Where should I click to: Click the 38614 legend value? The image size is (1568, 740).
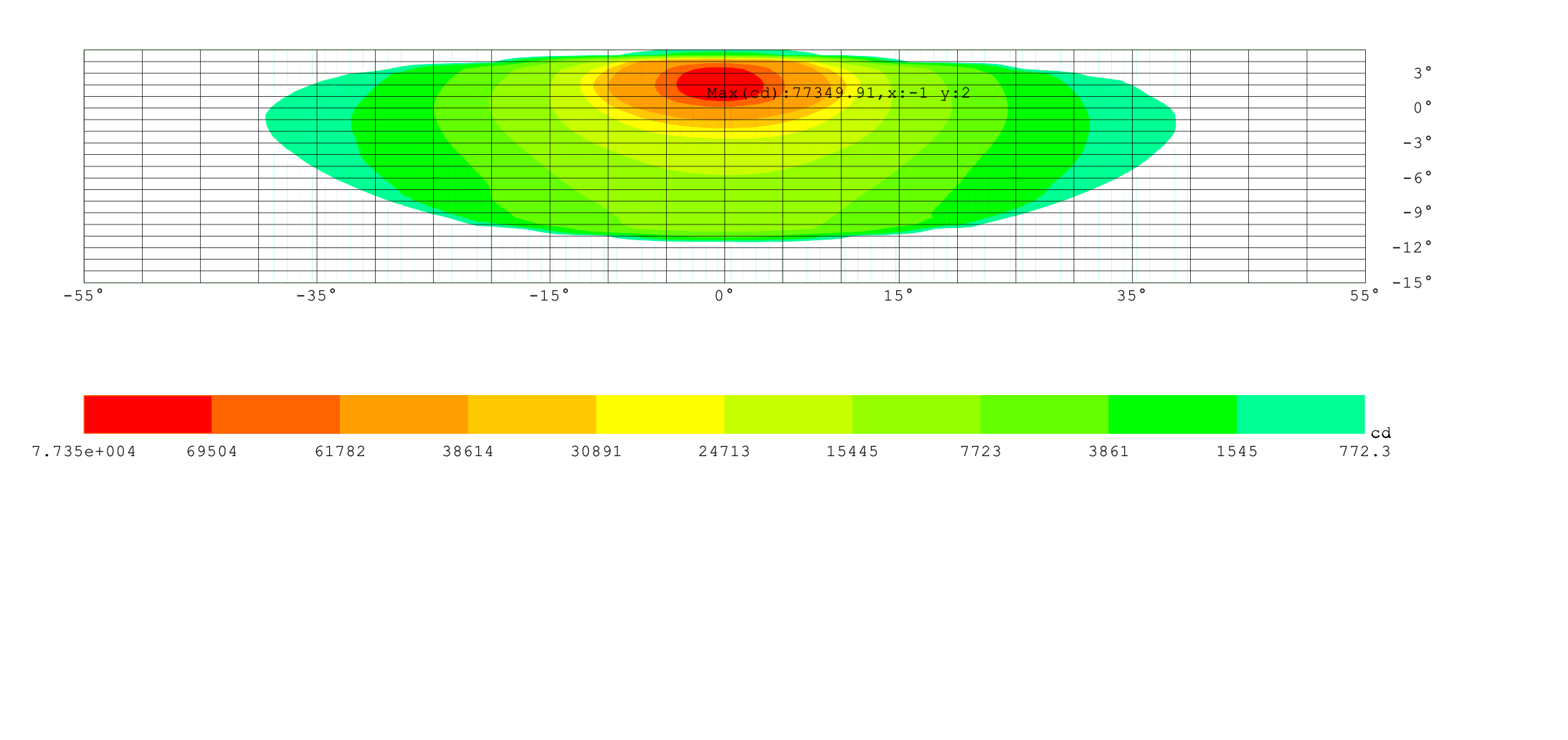(x=468, y=452)
